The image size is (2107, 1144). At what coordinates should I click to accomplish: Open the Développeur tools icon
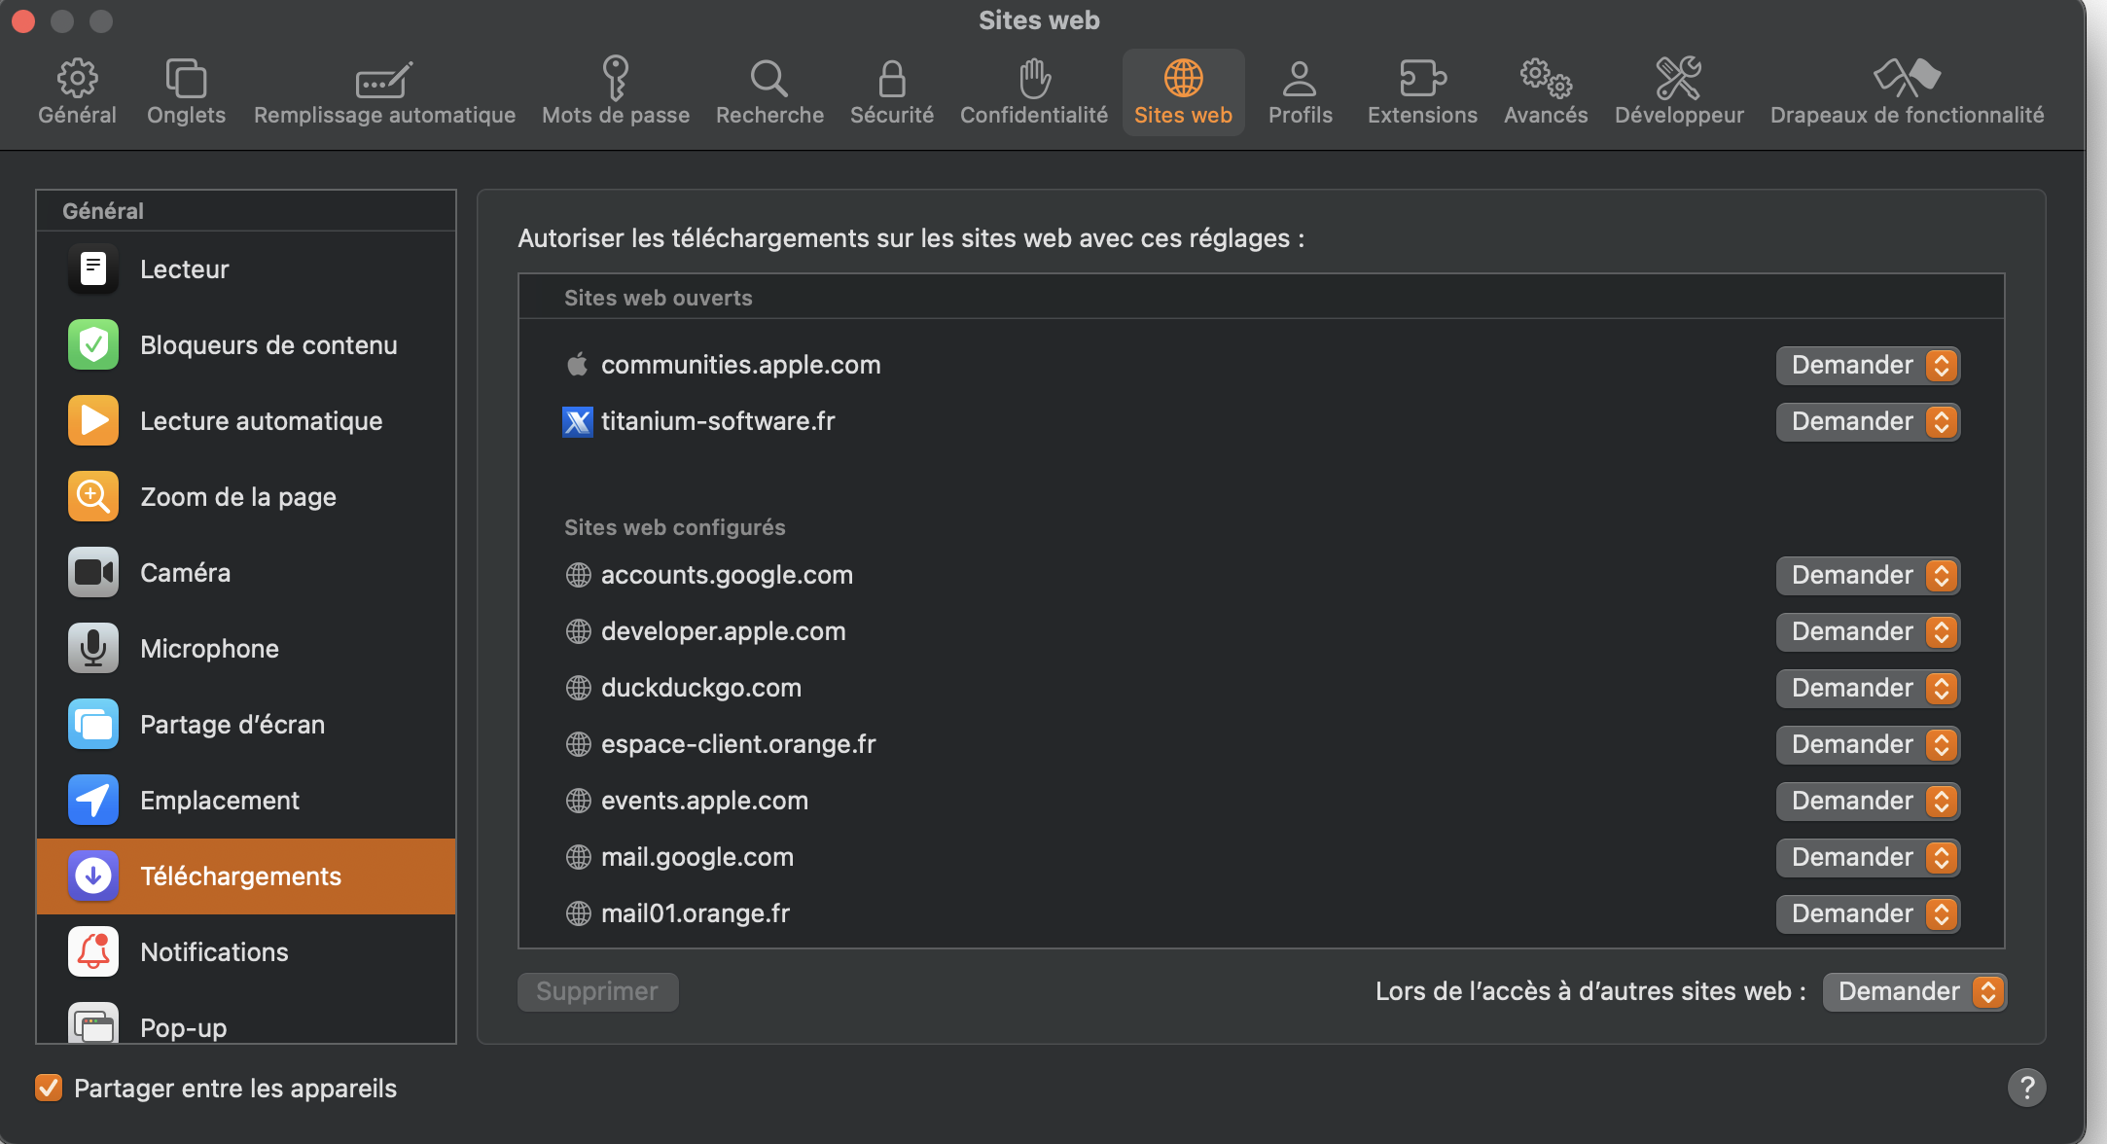point(1678,79)
